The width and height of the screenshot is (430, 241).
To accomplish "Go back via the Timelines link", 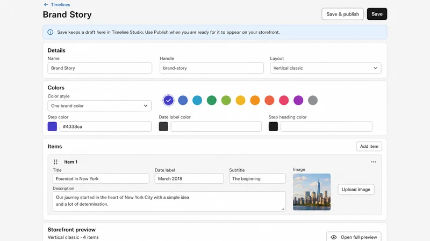I will click(60, 5).
